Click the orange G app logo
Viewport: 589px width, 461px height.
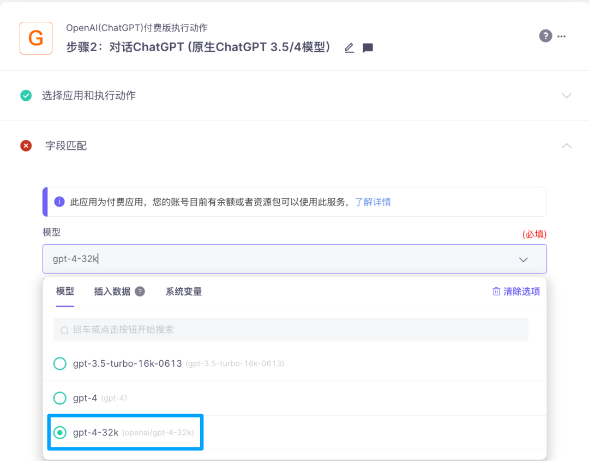(36, 38)
